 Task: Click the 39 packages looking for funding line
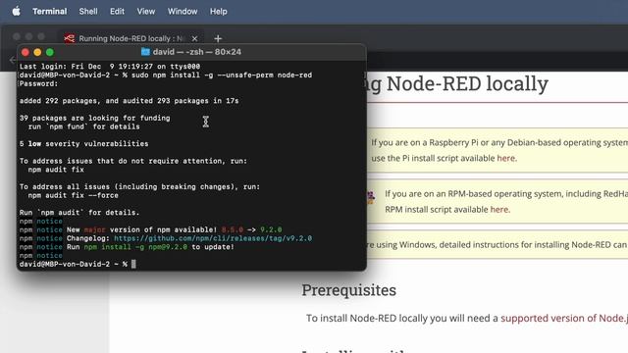click(94, 118)
